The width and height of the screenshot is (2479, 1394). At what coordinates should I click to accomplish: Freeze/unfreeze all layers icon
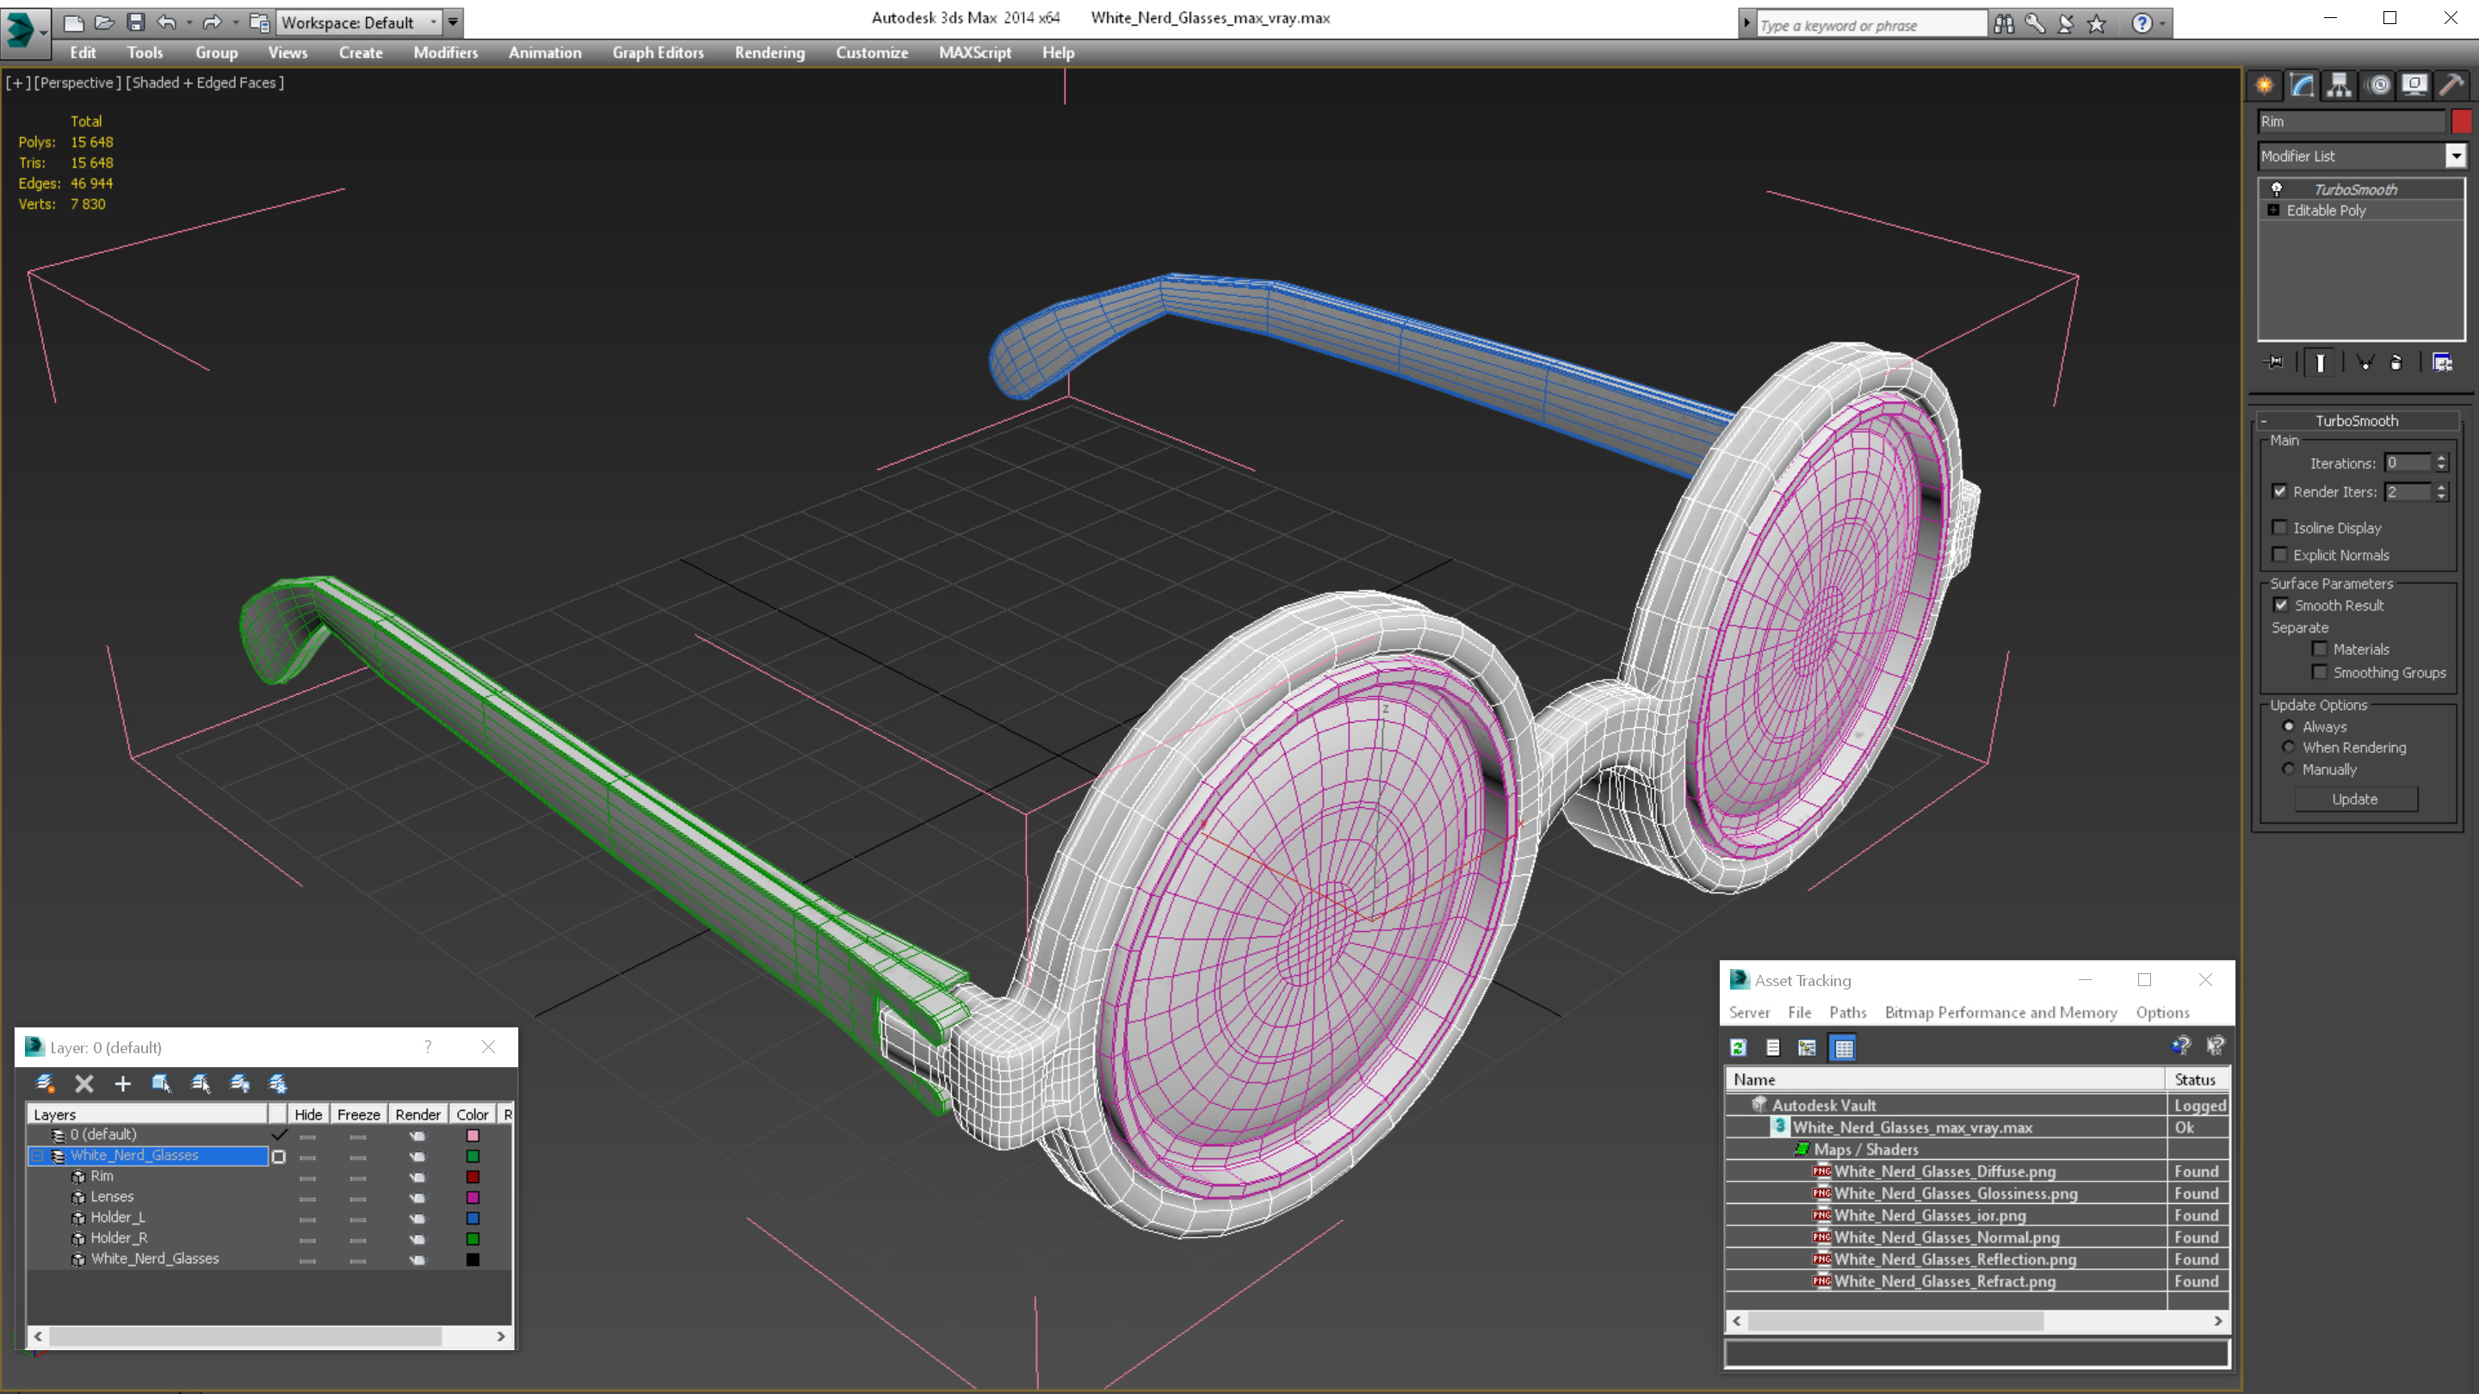[x=277, y=1083]
